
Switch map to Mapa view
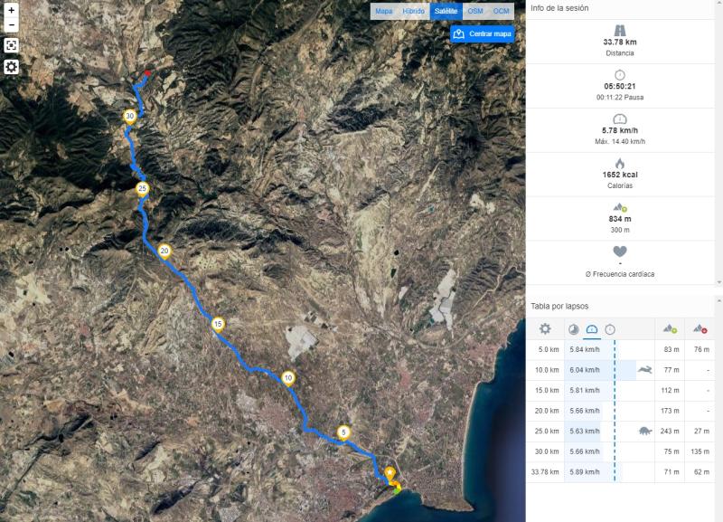pos(384,11)
